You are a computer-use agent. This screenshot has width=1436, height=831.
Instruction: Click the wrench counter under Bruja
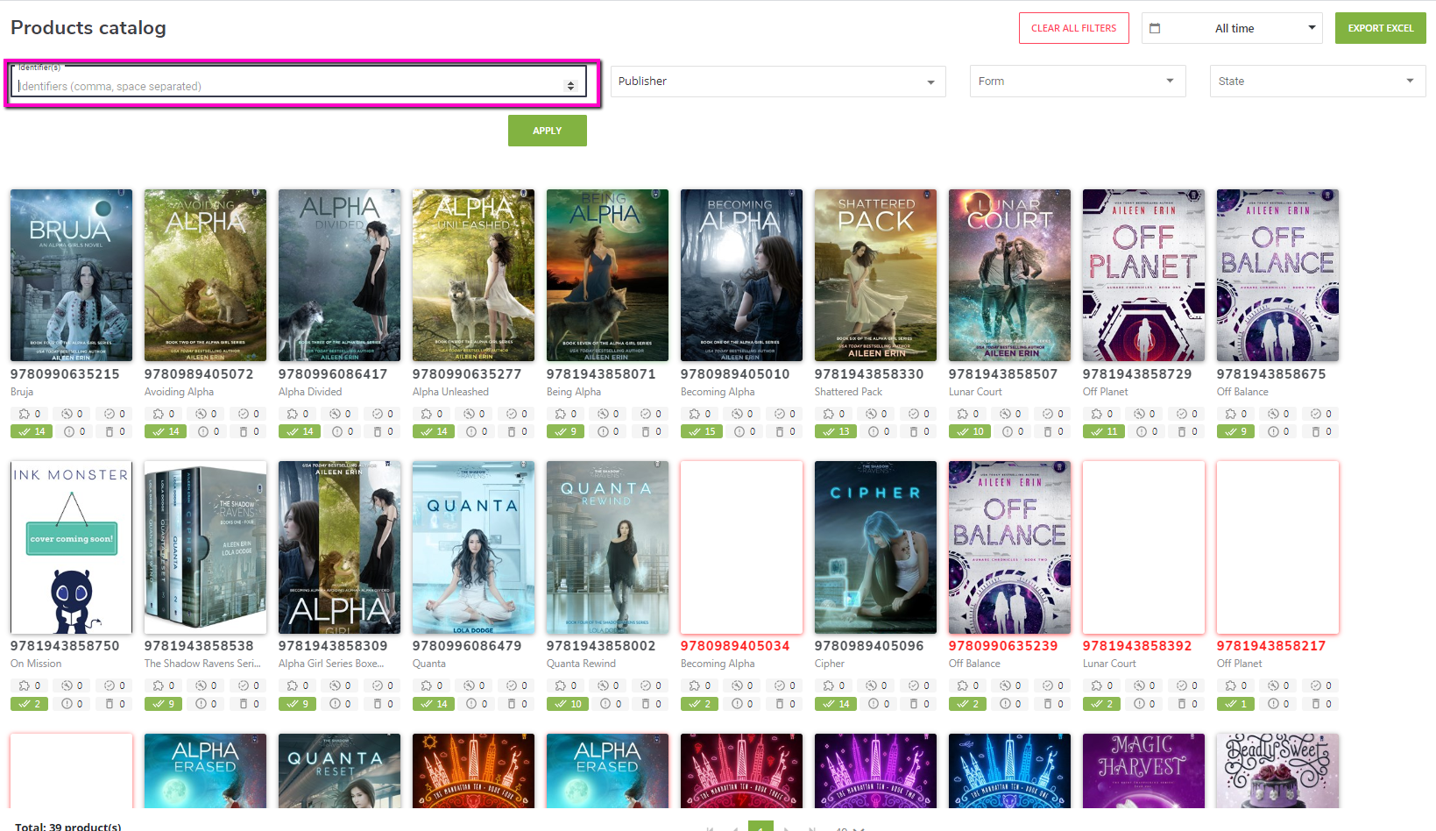click(73, 414)
